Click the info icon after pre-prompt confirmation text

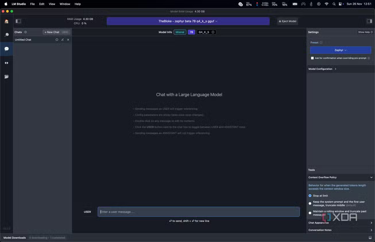(x=369, y=58)
